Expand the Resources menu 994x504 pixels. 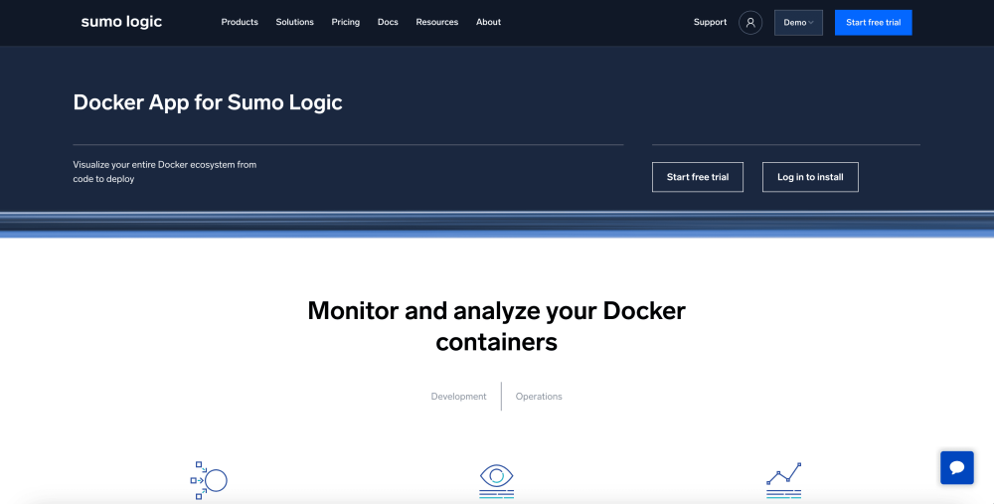click(437, 22)
